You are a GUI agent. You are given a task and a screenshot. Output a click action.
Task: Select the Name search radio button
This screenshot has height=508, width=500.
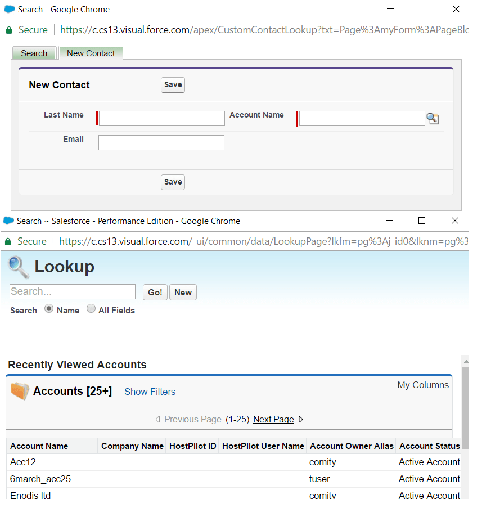(x=50, y=309)
